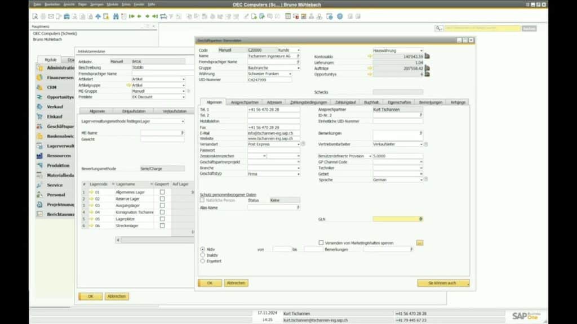The height and width of the screenshot is (324, 577).
Task: Jump to last data record arrow
Action: 155,16
